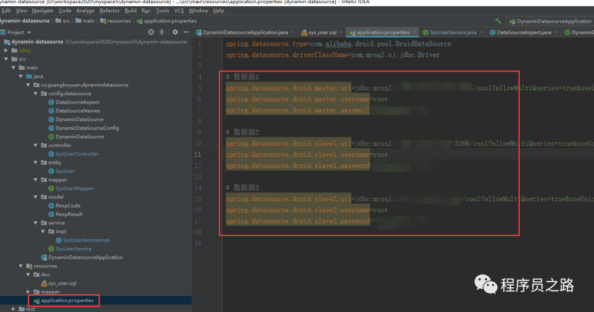
Task: Close the application.properties tab
Action: tap(414, 32)
